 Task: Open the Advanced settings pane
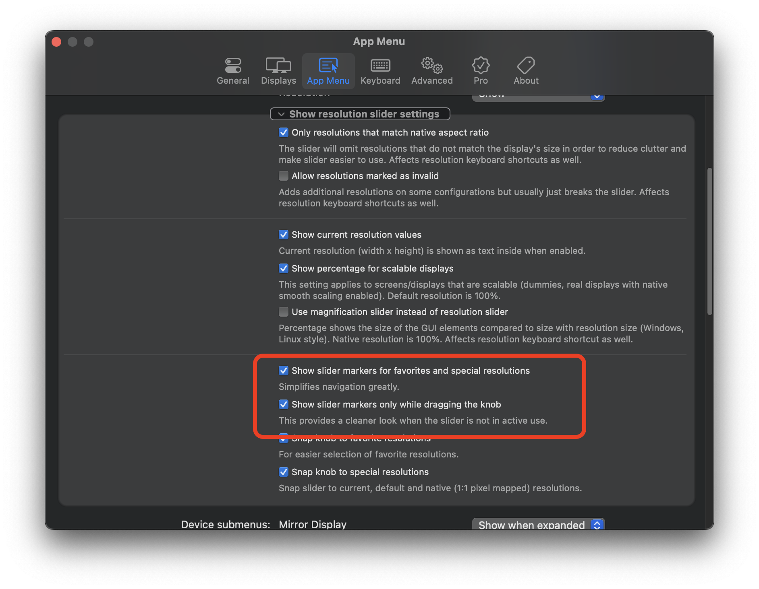[431, 70]
